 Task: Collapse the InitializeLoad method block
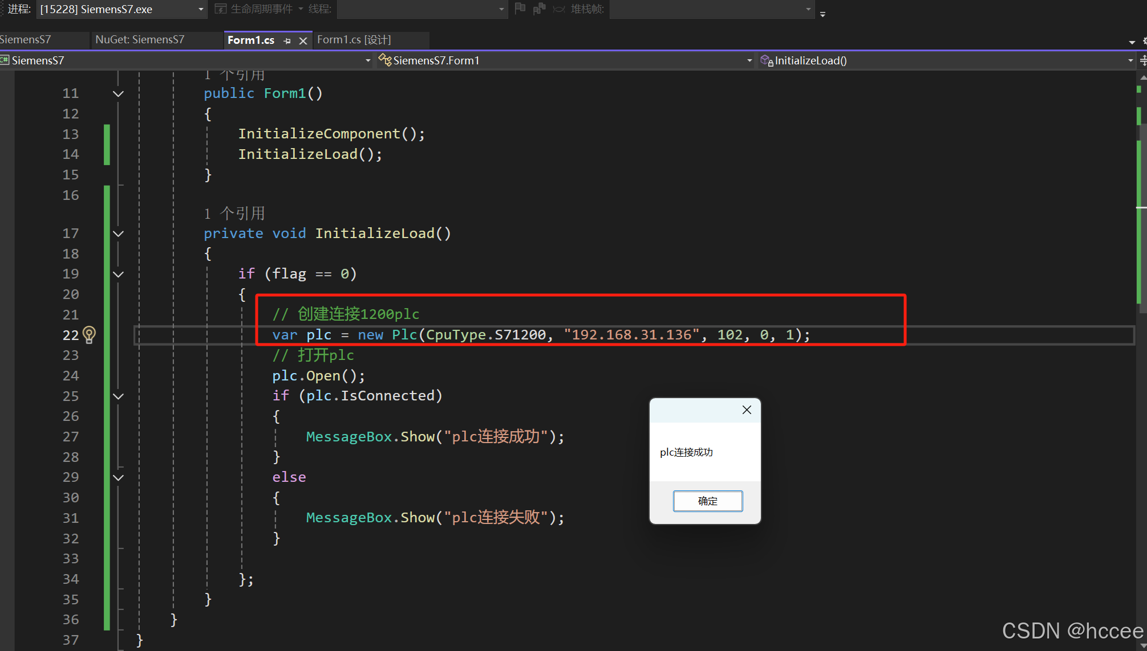[118, 234]
